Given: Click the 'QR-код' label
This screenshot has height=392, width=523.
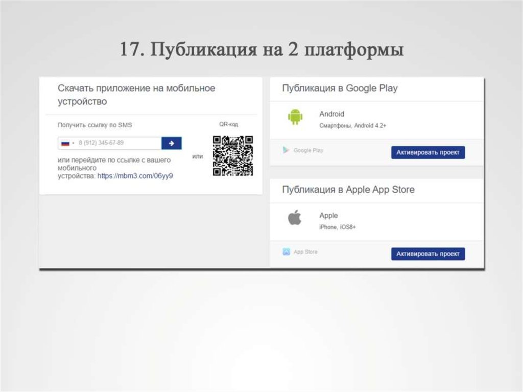Looking at the screenshot, I should click(x=228, y=124).
